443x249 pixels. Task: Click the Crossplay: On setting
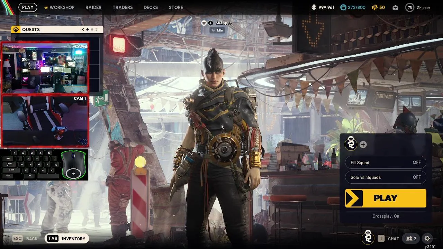[386, 216]
